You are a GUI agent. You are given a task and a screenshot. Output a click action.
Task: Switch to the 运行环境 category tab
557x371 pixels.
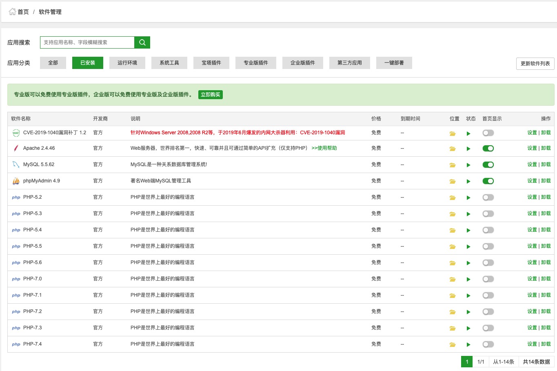[x=127, y=63]
